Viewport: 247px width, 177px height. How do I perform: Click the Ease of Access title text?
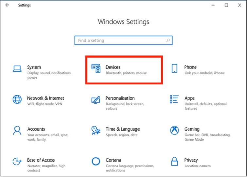point(41,160)
